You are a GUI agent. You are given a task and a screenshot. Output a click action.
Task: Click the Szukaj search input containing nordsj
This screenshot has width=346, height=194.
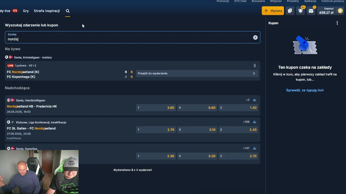point(132,37)
